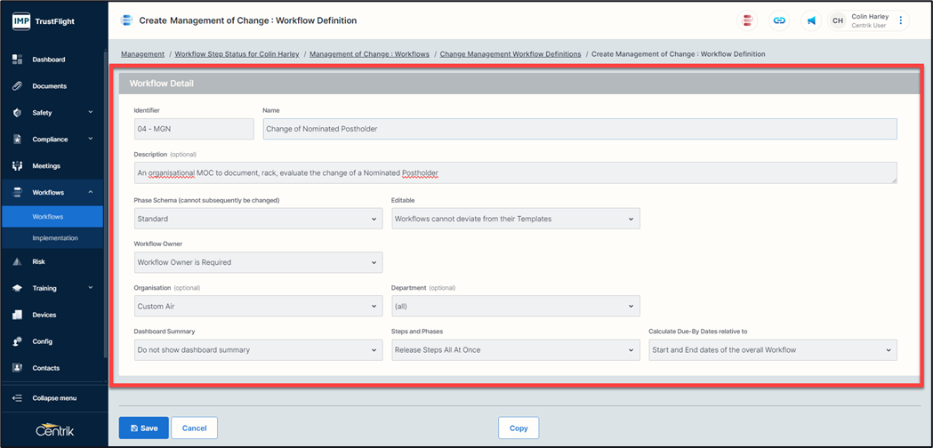Viewport: 933px width, 448px height.
Task: Follow the Change Management Workflow Definitions breadcrumb
Action: click(x=511, y=54)
